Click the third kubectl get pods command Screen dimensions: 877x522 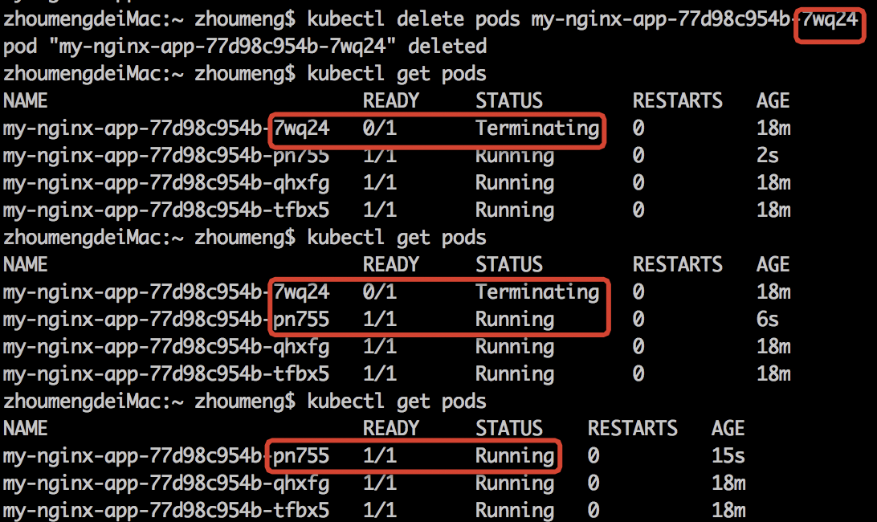pyautogui.click(x=397, y=402)
